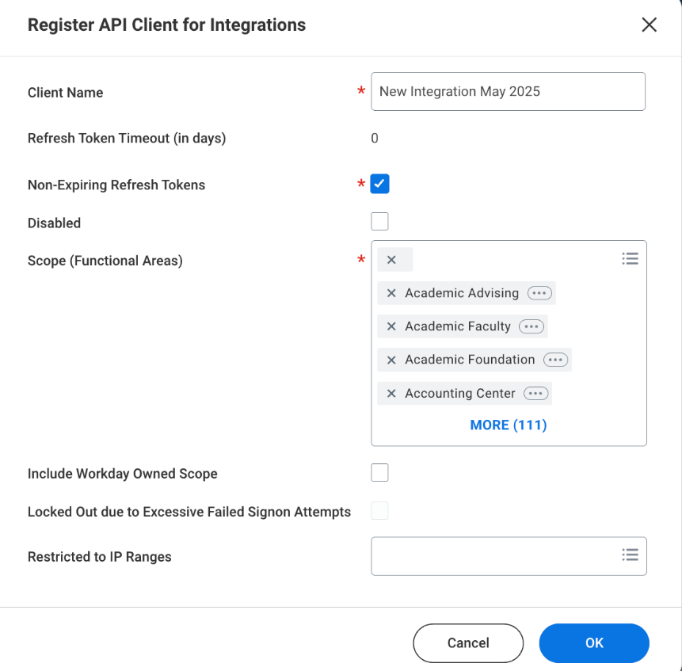Expand MORE (111) scope items

pyautogui.click(x=509, y=425)
